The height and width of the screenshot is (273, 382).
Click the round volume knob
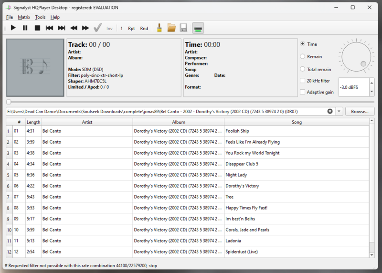pyautogui.click(x=356, y=56)
